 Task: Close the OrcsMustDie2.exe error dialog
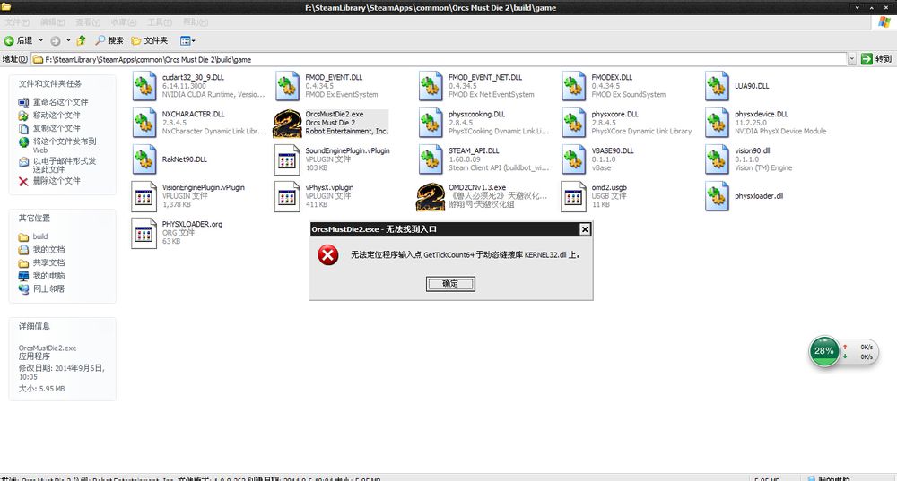[585, 229]
